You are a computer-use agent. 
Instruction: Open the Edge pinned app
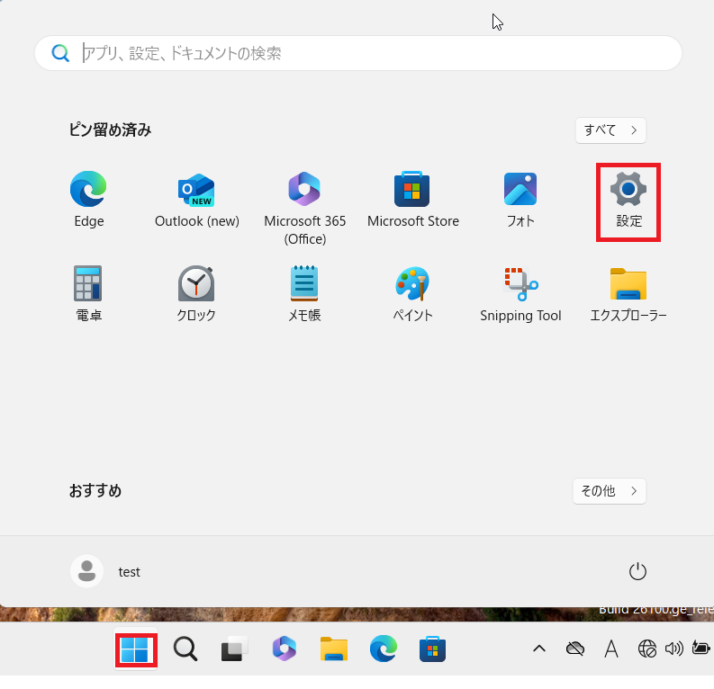pyautogui.click(x=89, y=199)
